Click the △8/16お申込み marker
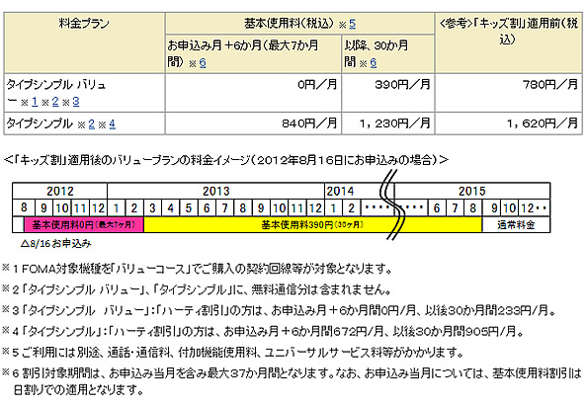This screenshot has width=587, height=408. click(x=56, y=244)
